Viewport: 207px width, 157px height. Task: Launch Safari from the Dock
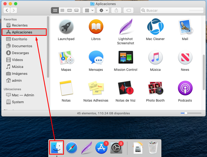[72, 148]
